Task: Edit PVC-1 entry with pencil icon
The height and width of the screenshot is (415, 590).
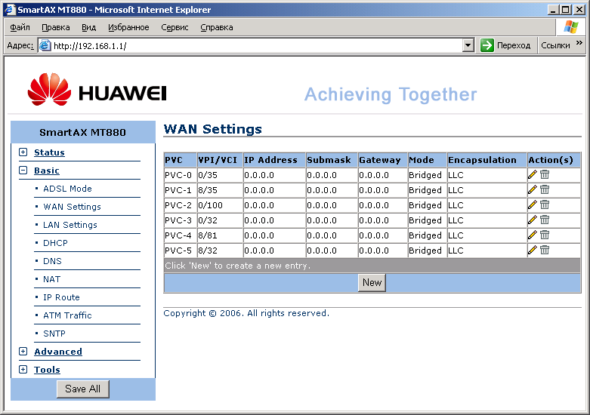Action: [x=532, y=189]
